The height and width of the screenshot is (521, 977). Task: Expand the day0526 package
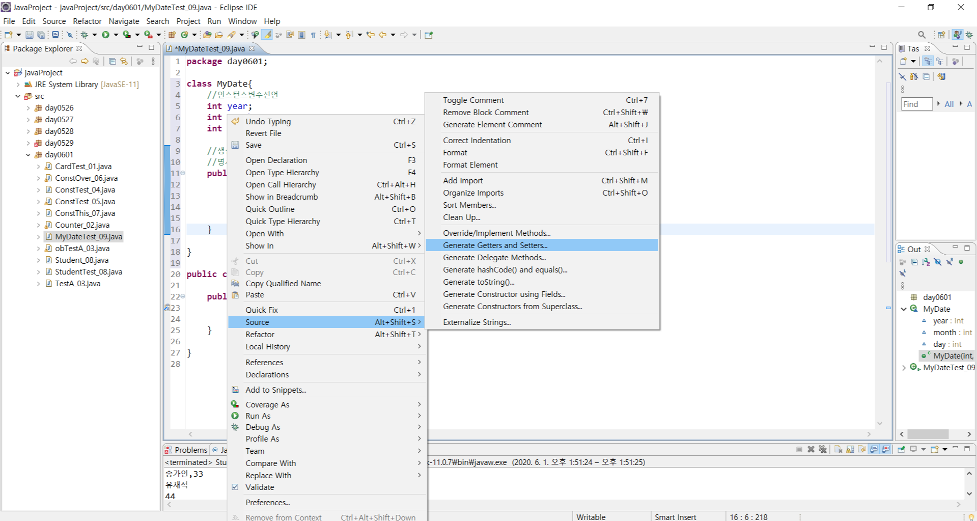click(x=28, y=108)
